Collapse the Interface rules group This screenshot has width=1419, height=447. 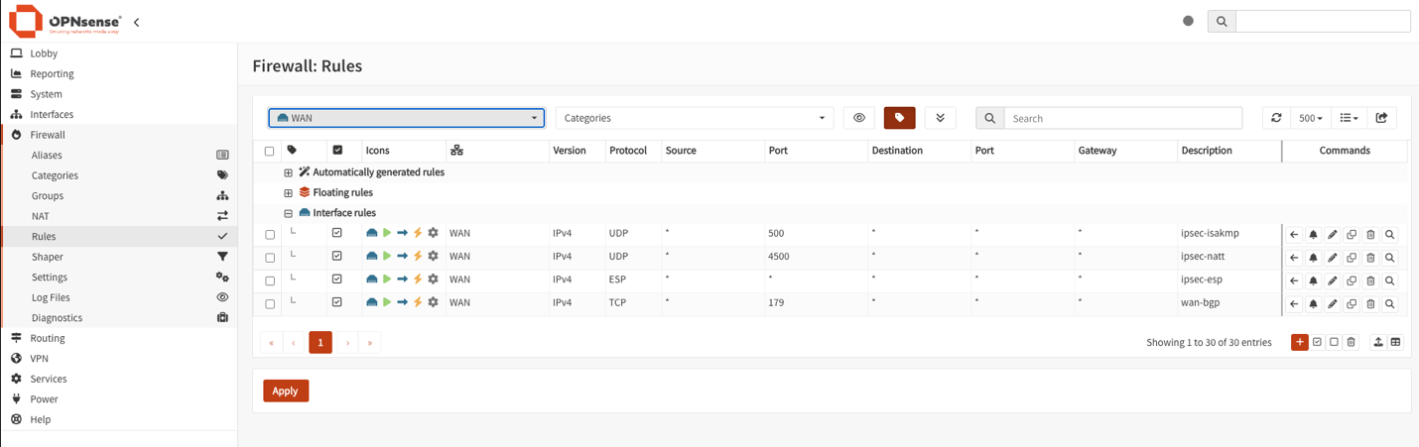288,213
